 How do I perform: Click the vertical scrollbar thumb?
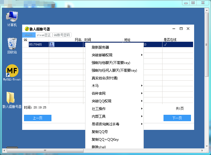click(207, 45)
